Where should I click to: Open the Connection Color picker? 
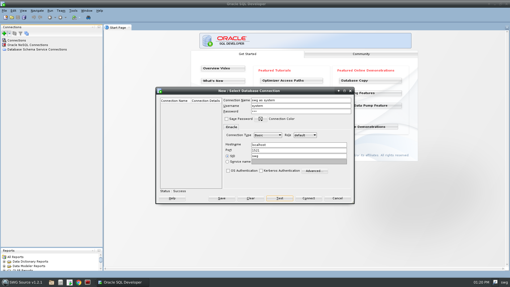[261, 119]
